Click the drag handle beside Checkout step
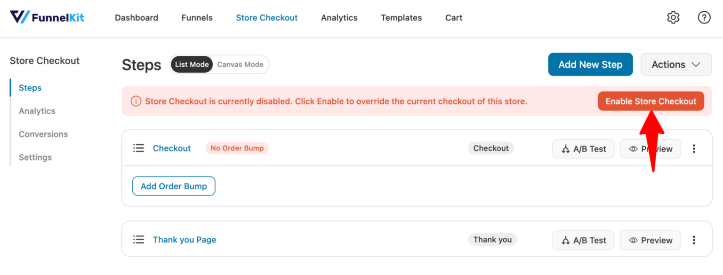Screen dimensions: 723x275 [x=138, y=148]
